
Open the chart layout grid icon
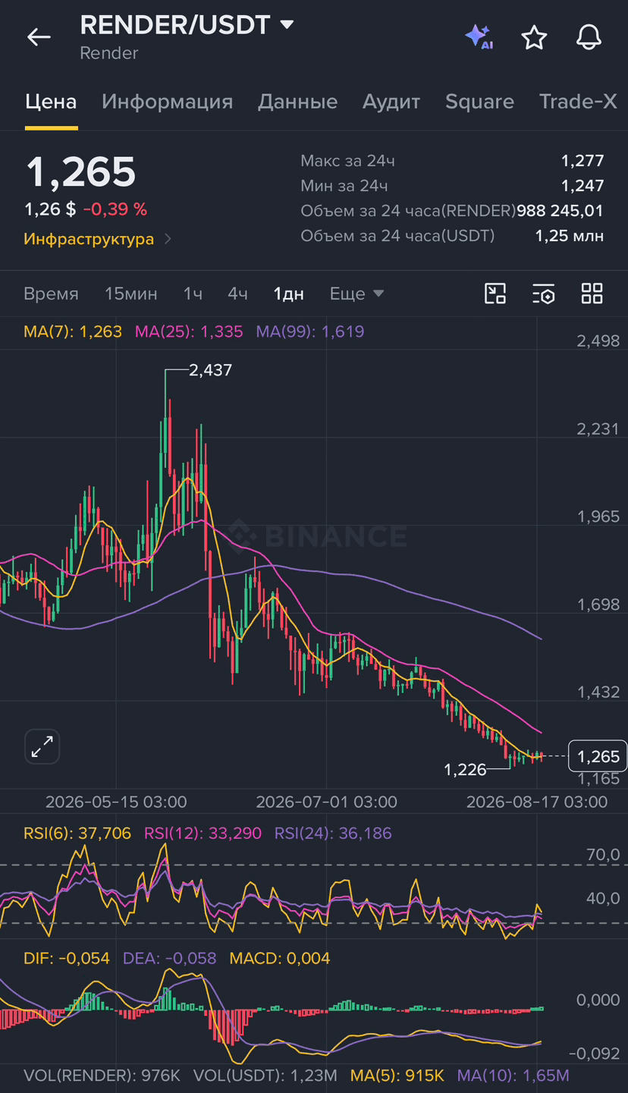(592, 294)
